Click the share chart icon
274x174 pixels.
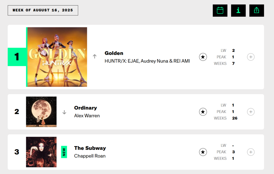pos(256,10)
